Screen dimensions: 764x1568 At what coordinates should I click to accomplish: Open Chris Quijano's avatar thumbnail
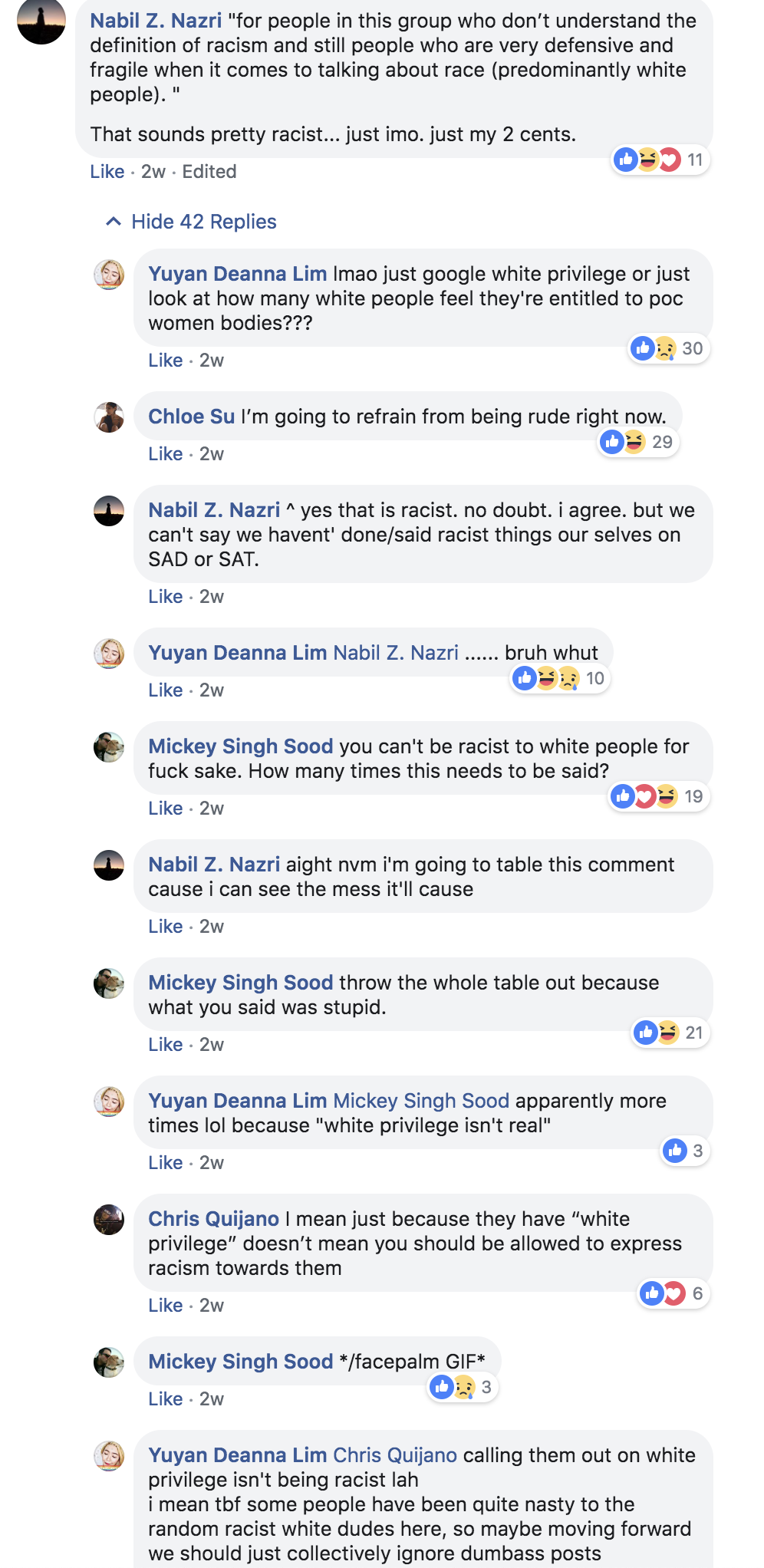click(x=109, y=1220)
